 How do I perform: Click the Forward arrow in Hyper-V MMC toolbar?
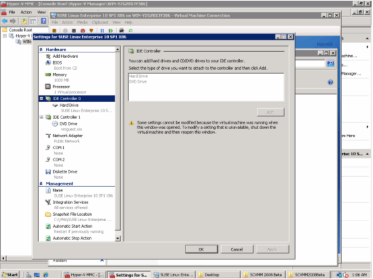(x=13, y=22)
